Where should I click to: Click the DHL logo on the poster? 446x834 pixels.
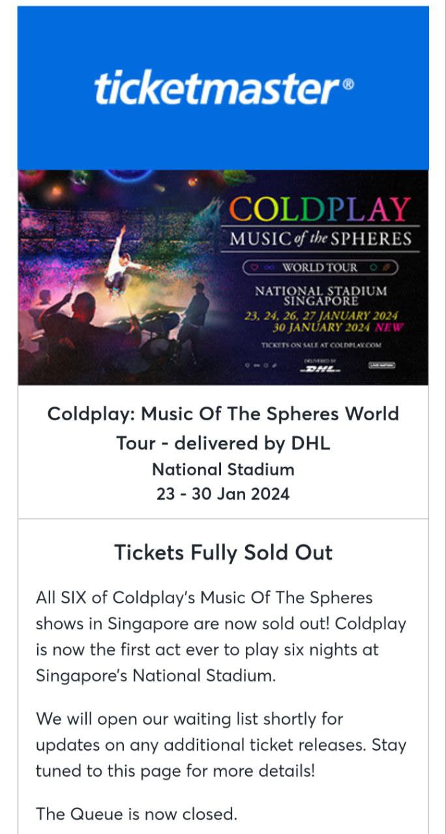click(318, 368)
